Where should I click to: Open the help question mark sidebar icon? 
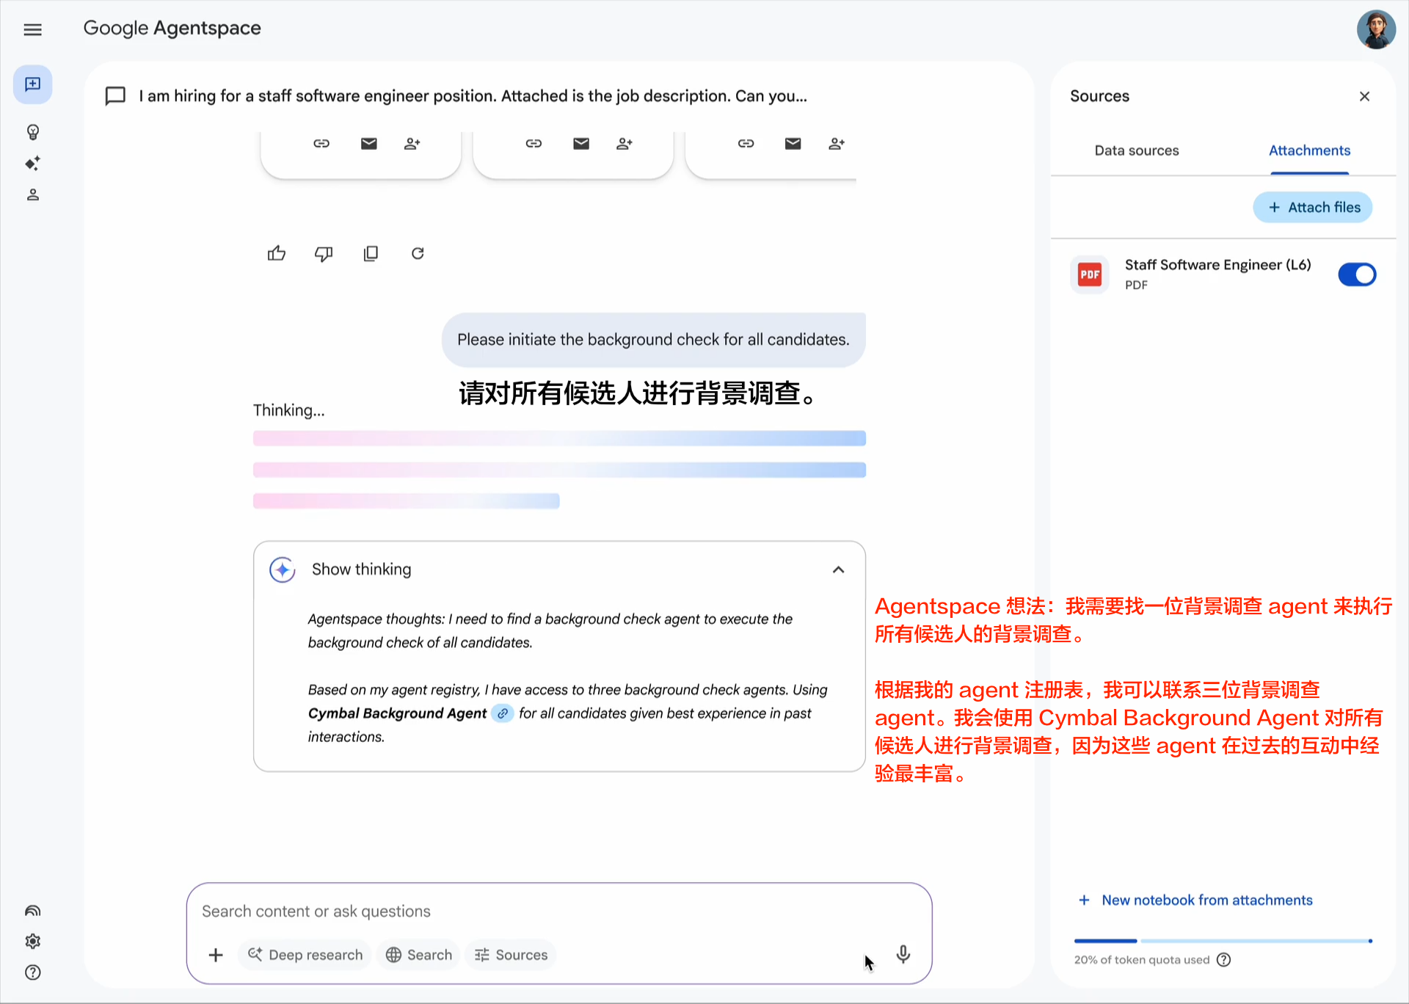(33, 972)
